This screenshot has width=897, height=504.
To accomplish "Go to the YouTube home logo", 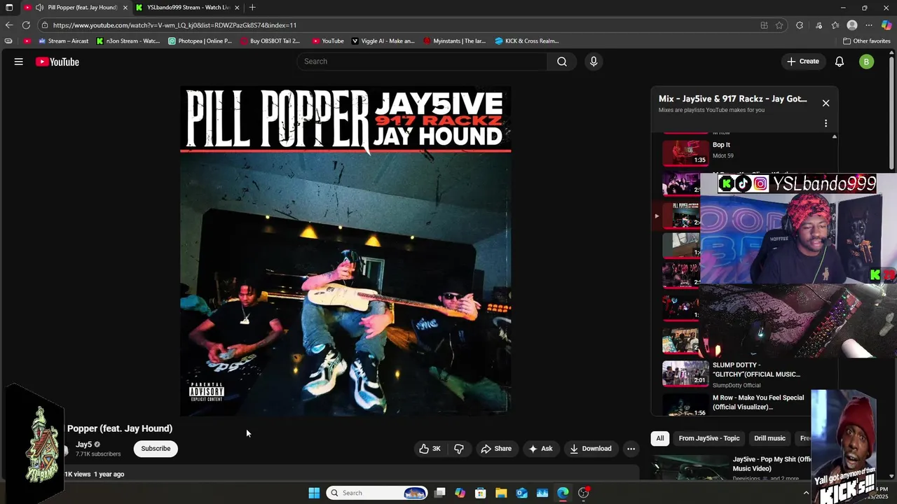I will pos(57,62).
